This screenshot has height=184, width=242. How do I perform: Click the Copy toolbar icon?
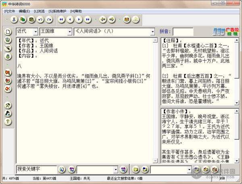[x=23, y=20]
